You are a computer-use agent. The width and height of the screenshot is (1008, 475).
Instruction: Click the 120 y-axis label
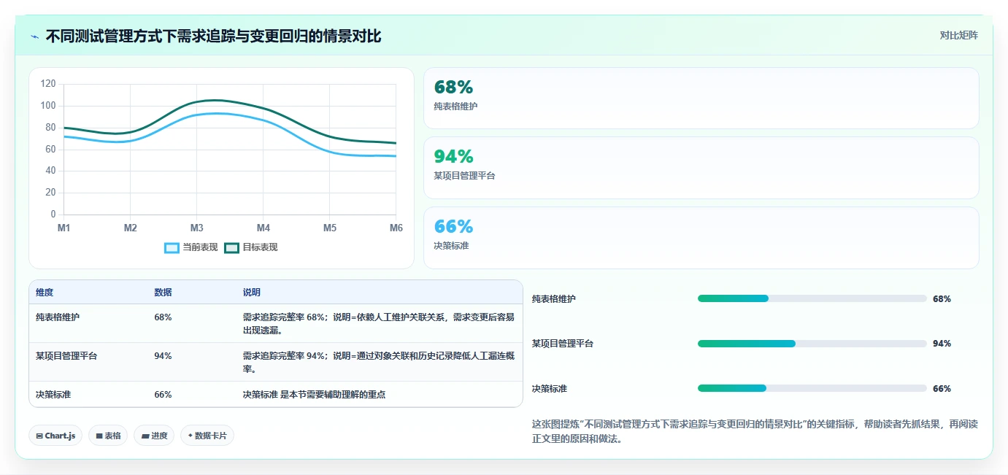[x=48, y=84]
